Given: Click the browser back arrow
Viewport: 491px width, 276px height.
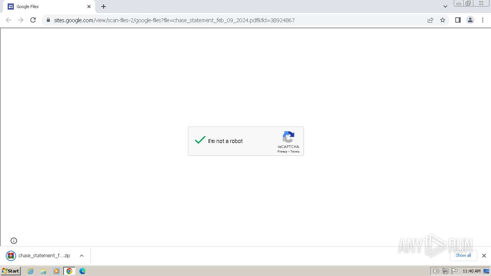Looking at the screenshot, I should (8, 20).
